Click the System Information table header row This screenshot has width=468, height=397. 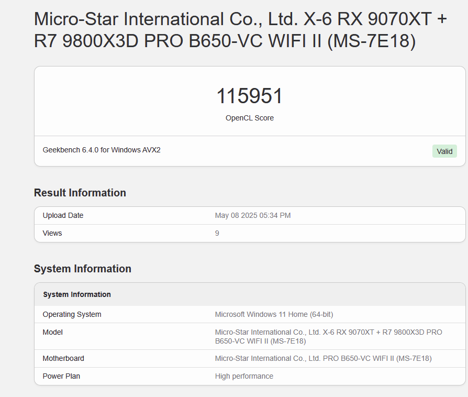click(x=250, y=294)
